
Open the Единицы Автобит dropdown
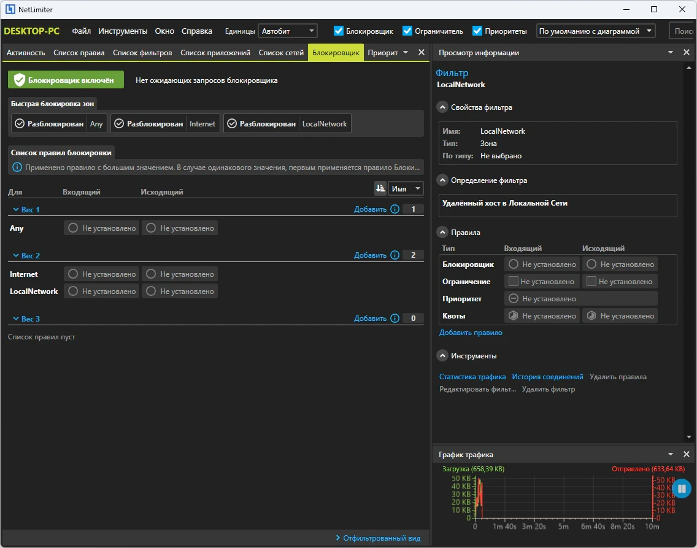(288, 31)
